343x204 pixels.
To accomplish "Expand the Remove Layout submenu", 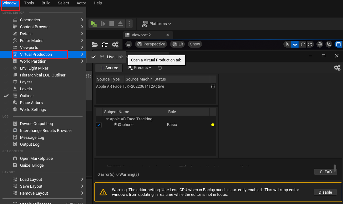I will click(x=43, y=193).
